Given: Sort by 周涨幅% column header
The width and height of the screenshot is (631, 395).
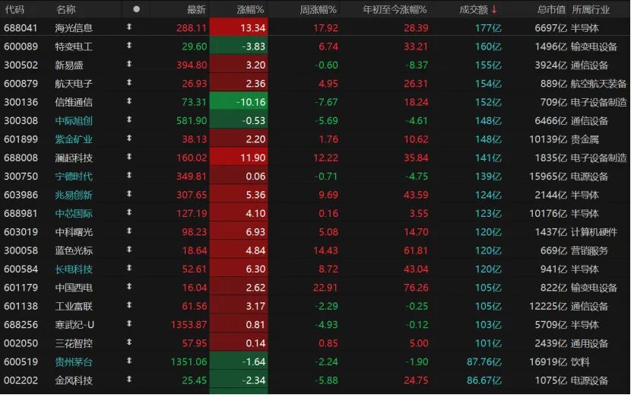Looking at the screenshot, I should coord(318,9).
